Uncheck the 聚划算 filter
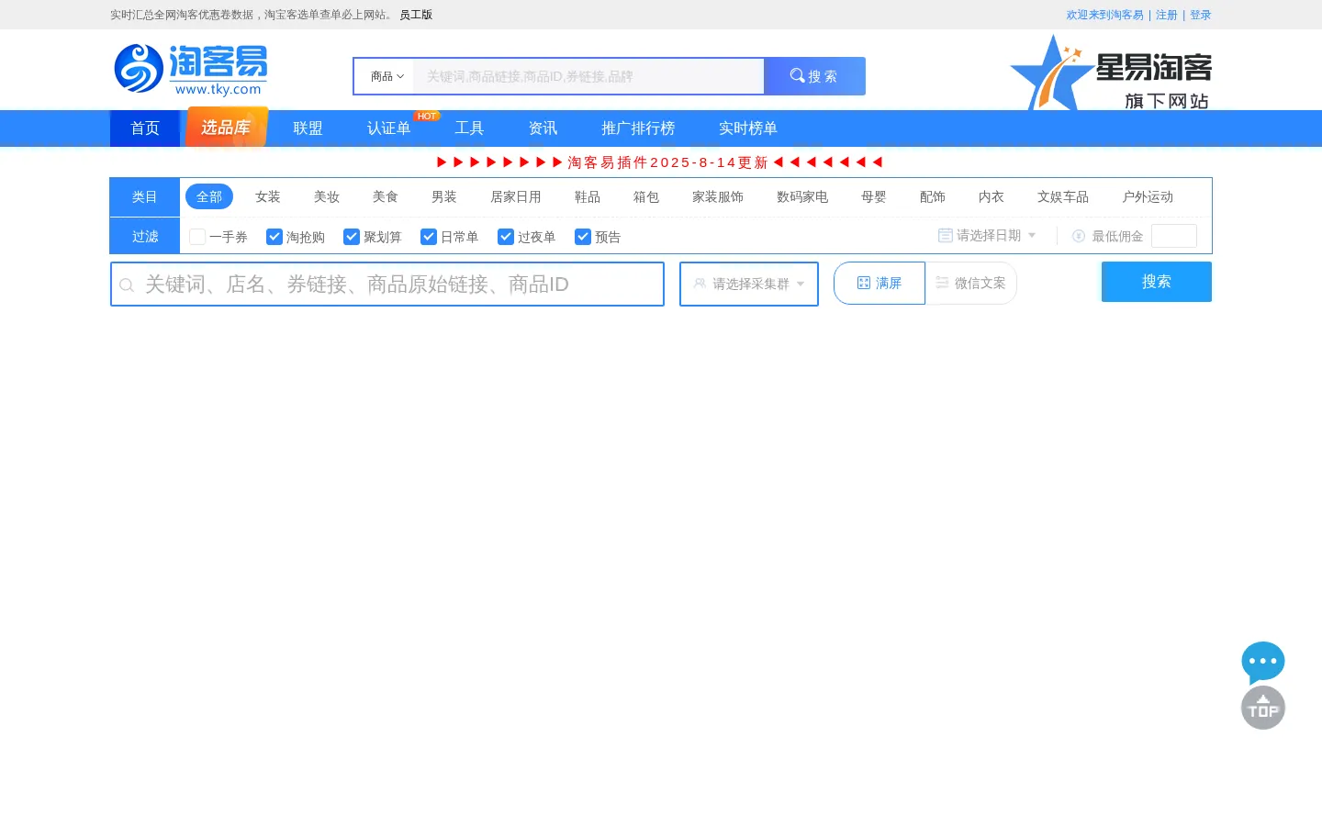Image resolution: width=1322 pixels, height=826 pixels. [x=352, y=237]
